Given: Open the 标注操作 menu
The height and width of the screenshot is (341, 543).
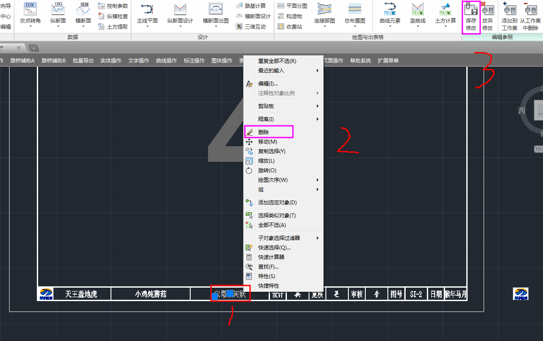Looking at the screenshot, I should pos(194,61).
